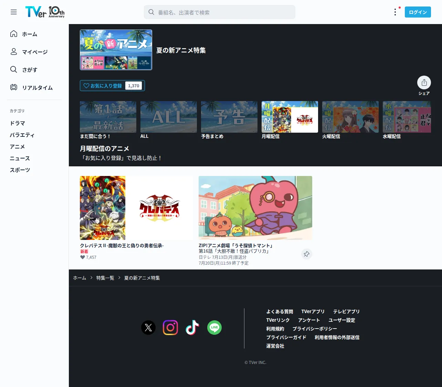Open TVer's Instagram account
Screen dimensions: 442x387
click(170, 328)
